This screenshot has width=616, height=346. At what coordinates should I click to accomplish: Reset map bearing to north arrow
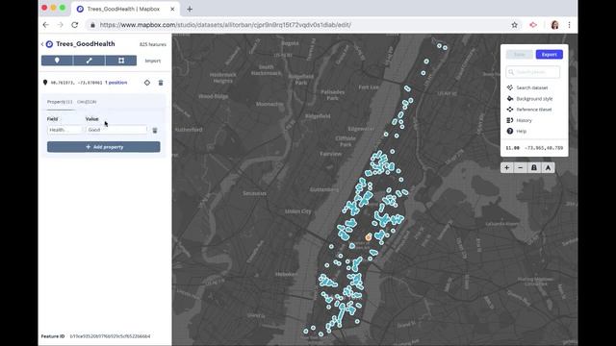[548, 168]
